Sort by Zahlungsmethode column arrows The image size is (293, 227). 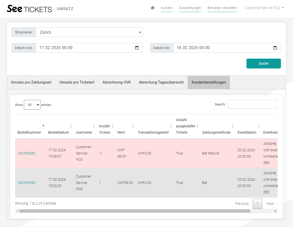click(x=232, y=126)
